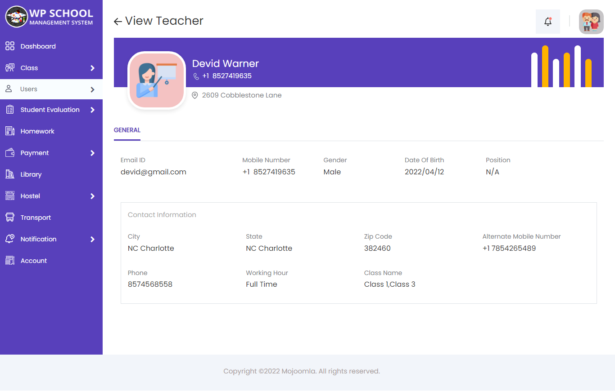Select the Library icon in the sidebar
The image size is (615, 391).
pyautogui.click(x=10, y=174)
